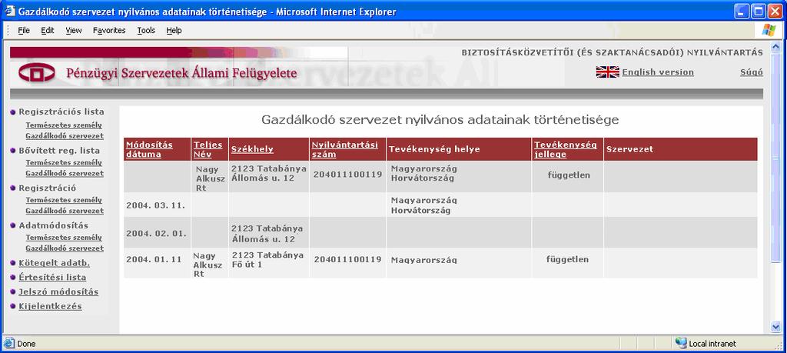Open the Edit menu

[x=48, y=31]
